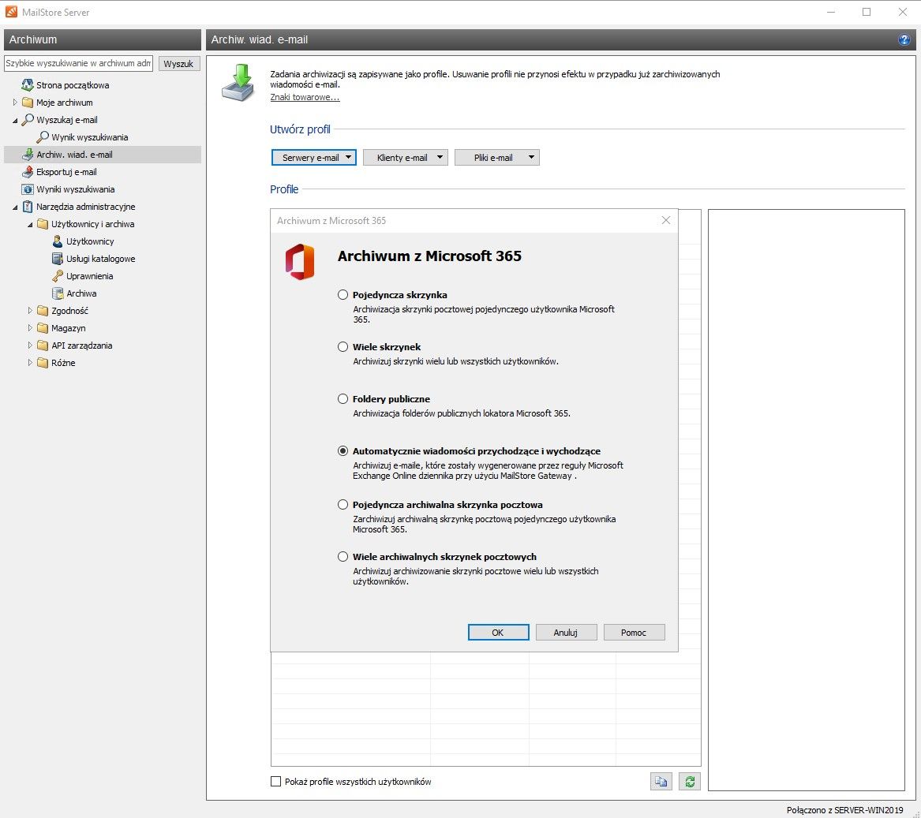The height and width of the screenshot is (818, 921).
Task: Open the Znaki towarowe link
Action: pos(305,97)
